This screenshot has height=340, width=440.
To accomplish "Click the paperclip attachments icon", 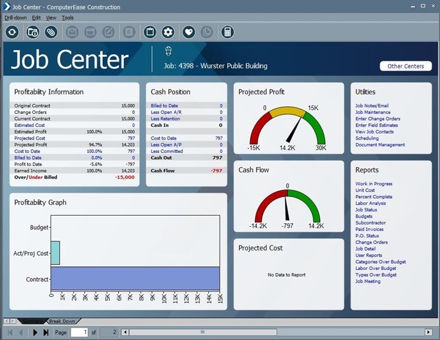I will click(x=51, y=32).
